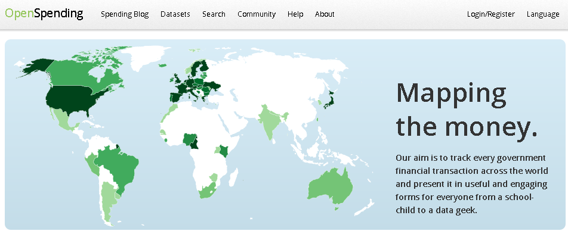Image resolution: width=568 pixels, height=234 pixels.
Task: Click the 'Our aim is to track' paragraph
Action: pyautogui.click(x=471, y=184)
